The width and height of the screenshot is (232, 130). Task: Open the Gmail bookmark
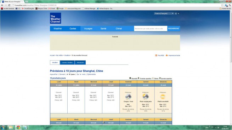(x=52, y=8)
